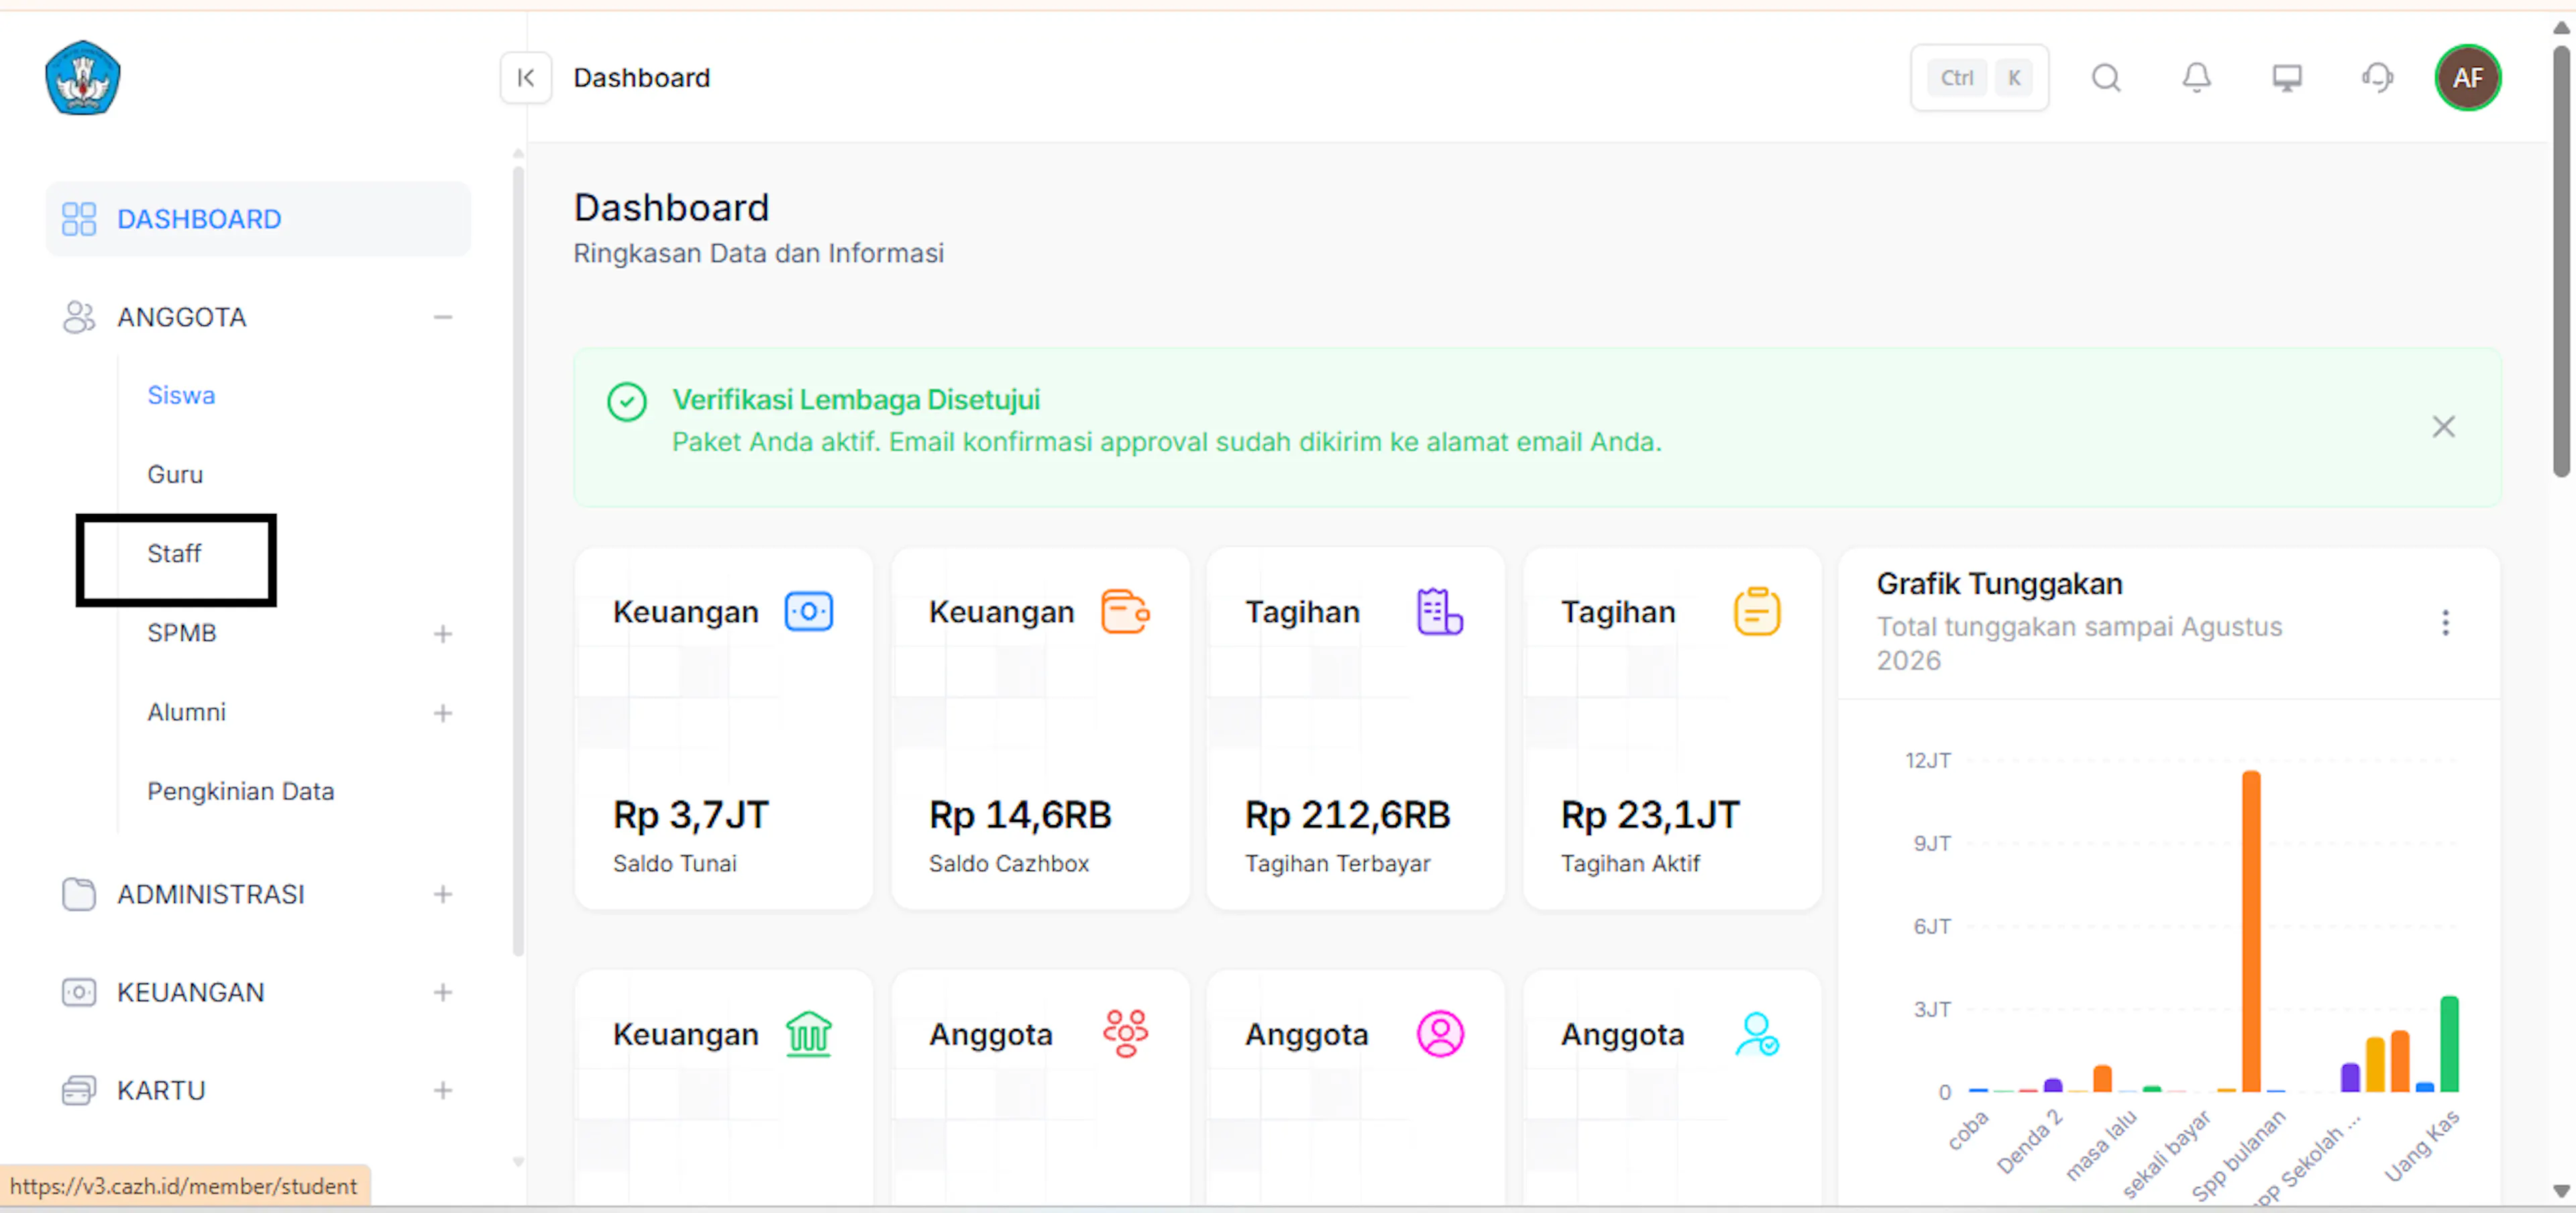Click the tall orange Spp bulanan bar

[2251, 931]
